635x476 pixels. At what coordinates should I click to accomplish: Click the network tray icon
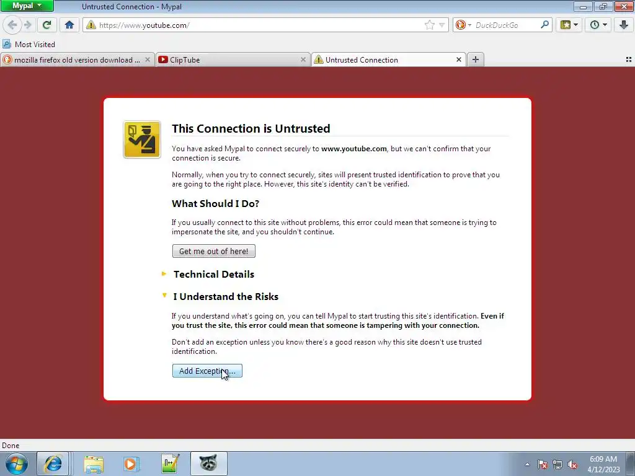coord(557,464)
